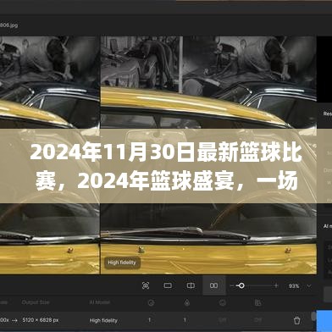Click the denoise column header icon

tap(151, 303)
